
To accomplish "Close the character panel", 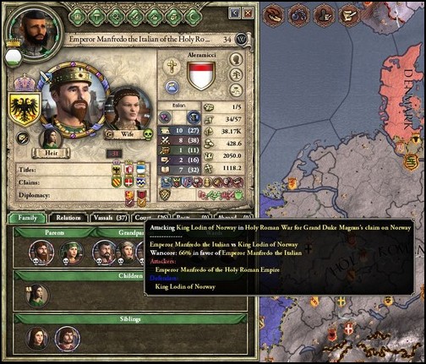I will click(x=248, y=14).
